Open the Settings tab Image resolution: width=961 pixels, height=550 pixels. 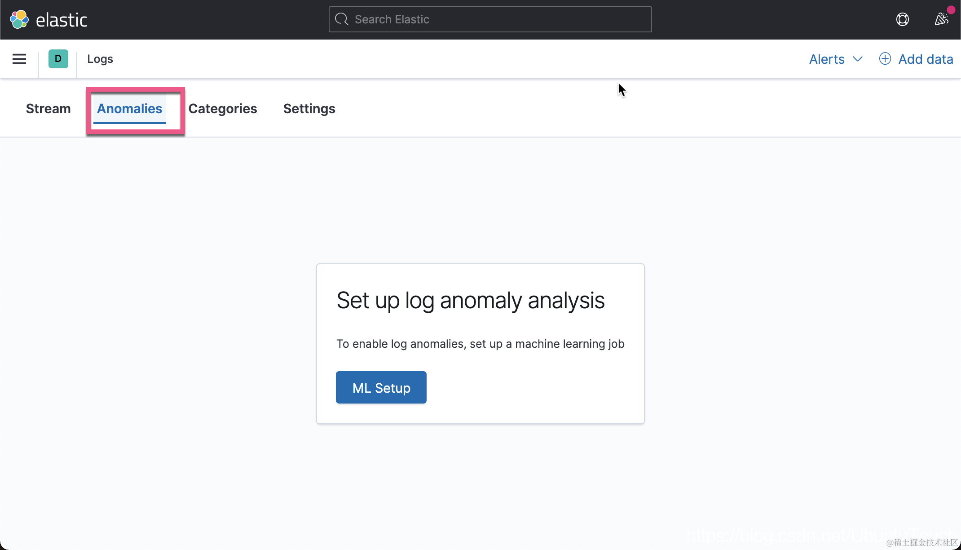pos(309,109)
